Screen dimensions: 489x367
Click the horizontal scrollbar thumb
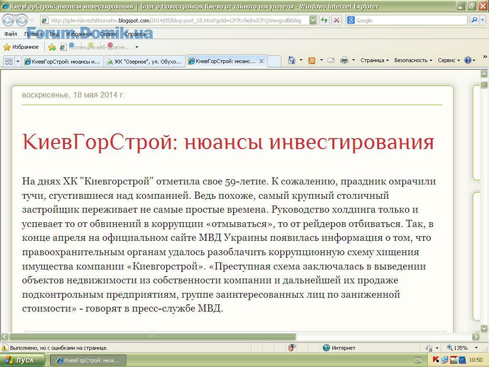152,336
